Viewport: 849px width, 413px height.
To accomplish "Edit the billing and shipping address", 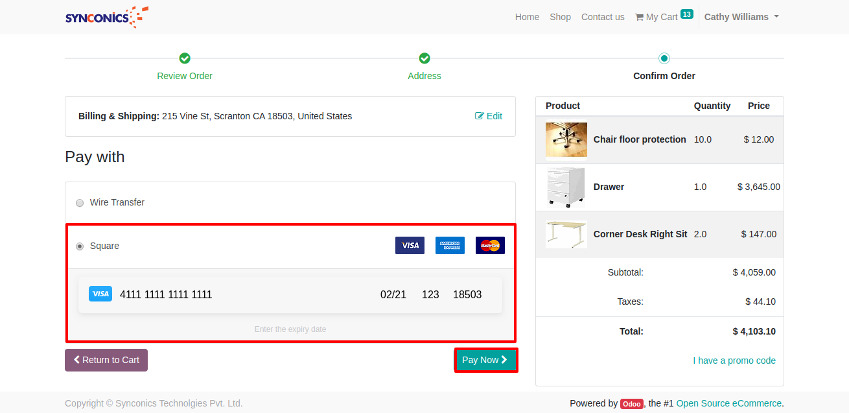I will pos(489,116).
